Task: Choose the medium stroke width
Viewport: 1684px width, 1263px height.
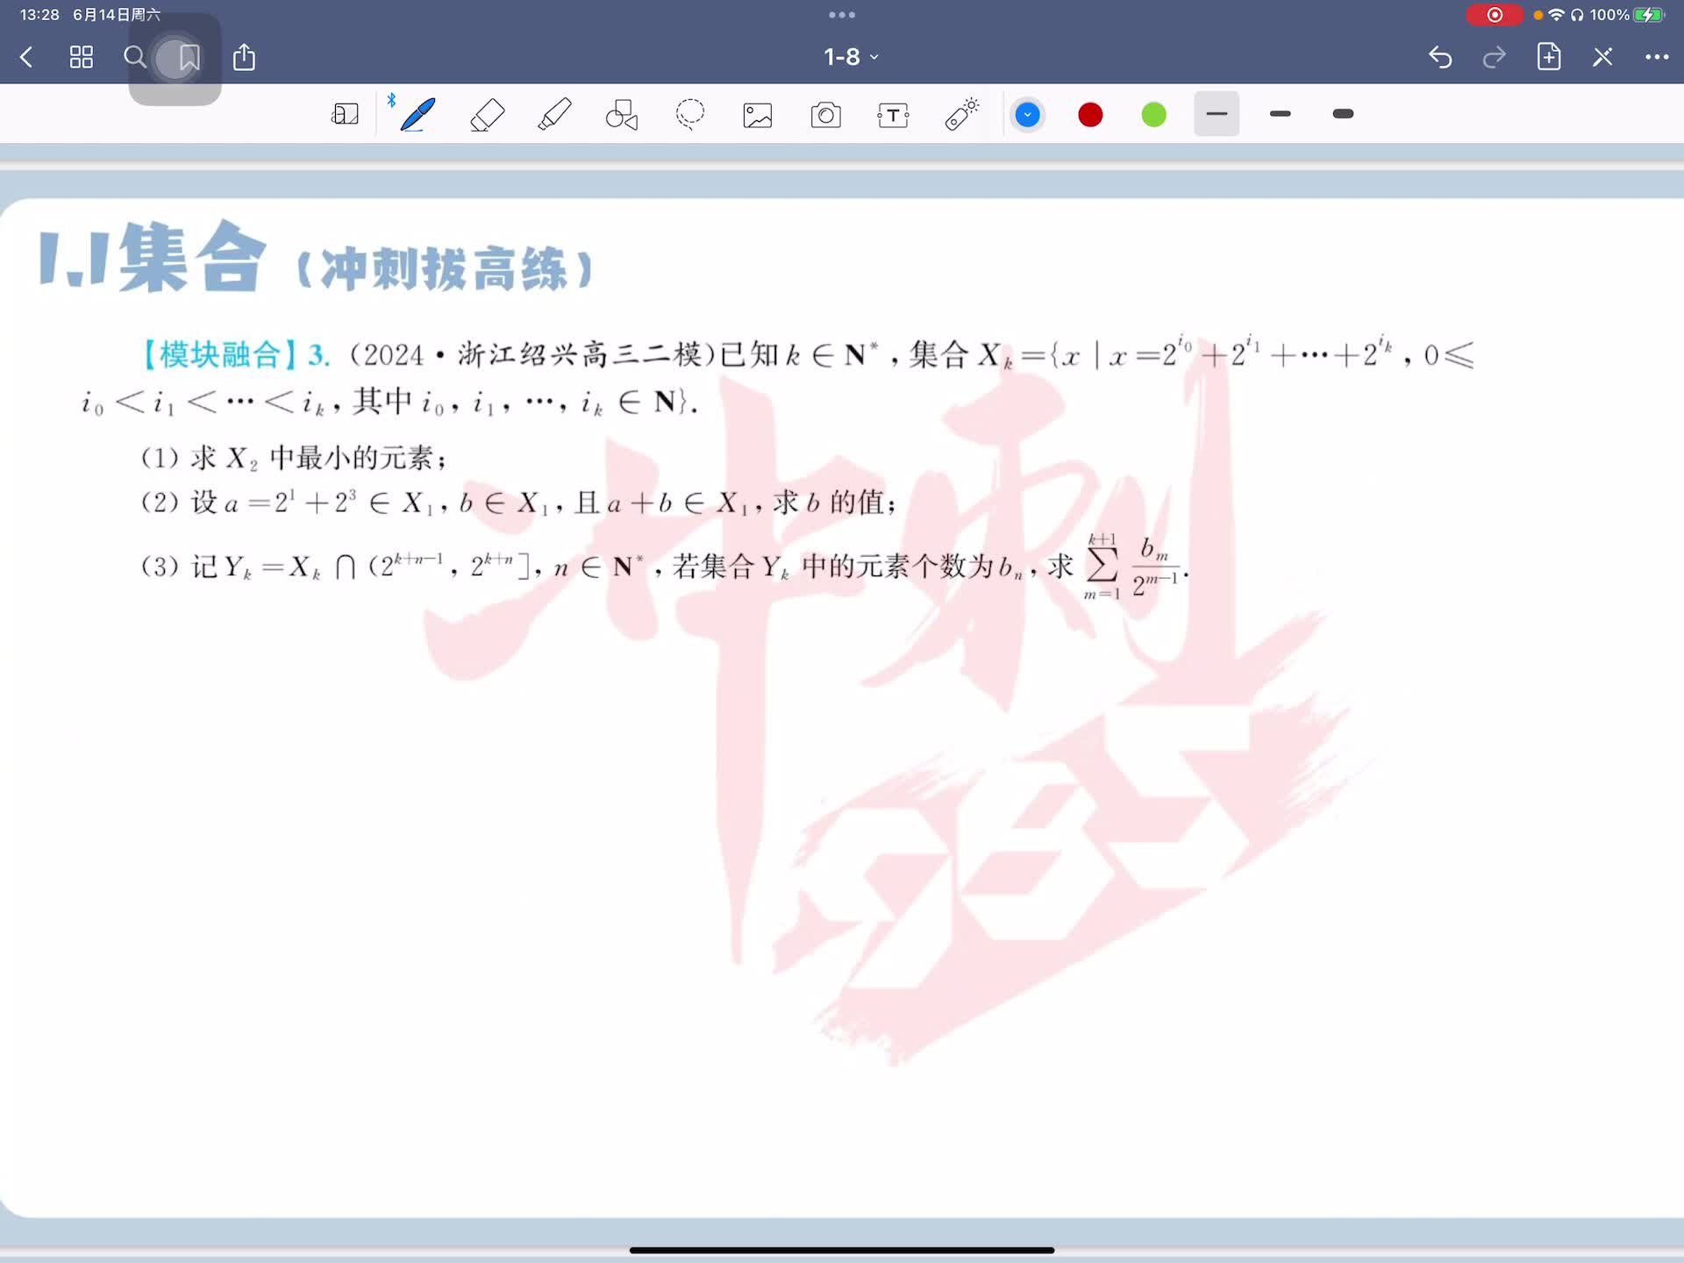Action: (x=1280, y=114)
